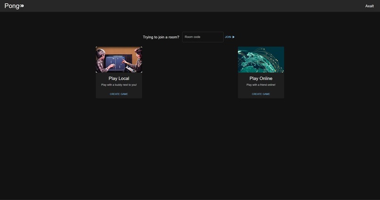Select the Play Online heading
380x200 pixels.
[x=261, y=79]
